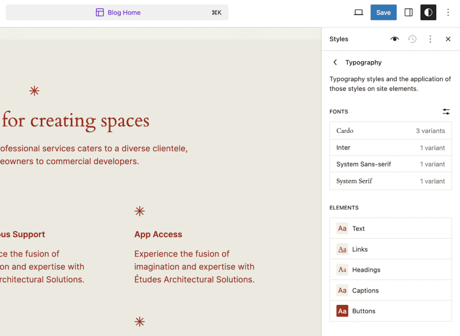Screen dimensions: 460x336
Task: Close the Styles panel
Action: coord(448,39)
